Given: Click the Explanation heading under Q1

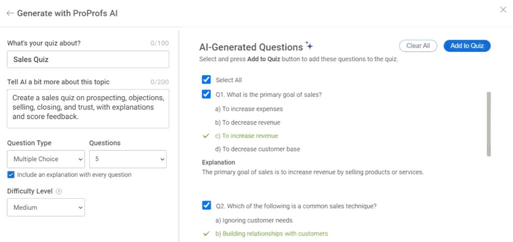Looking at the screenshot, I should tap(219, 162).
